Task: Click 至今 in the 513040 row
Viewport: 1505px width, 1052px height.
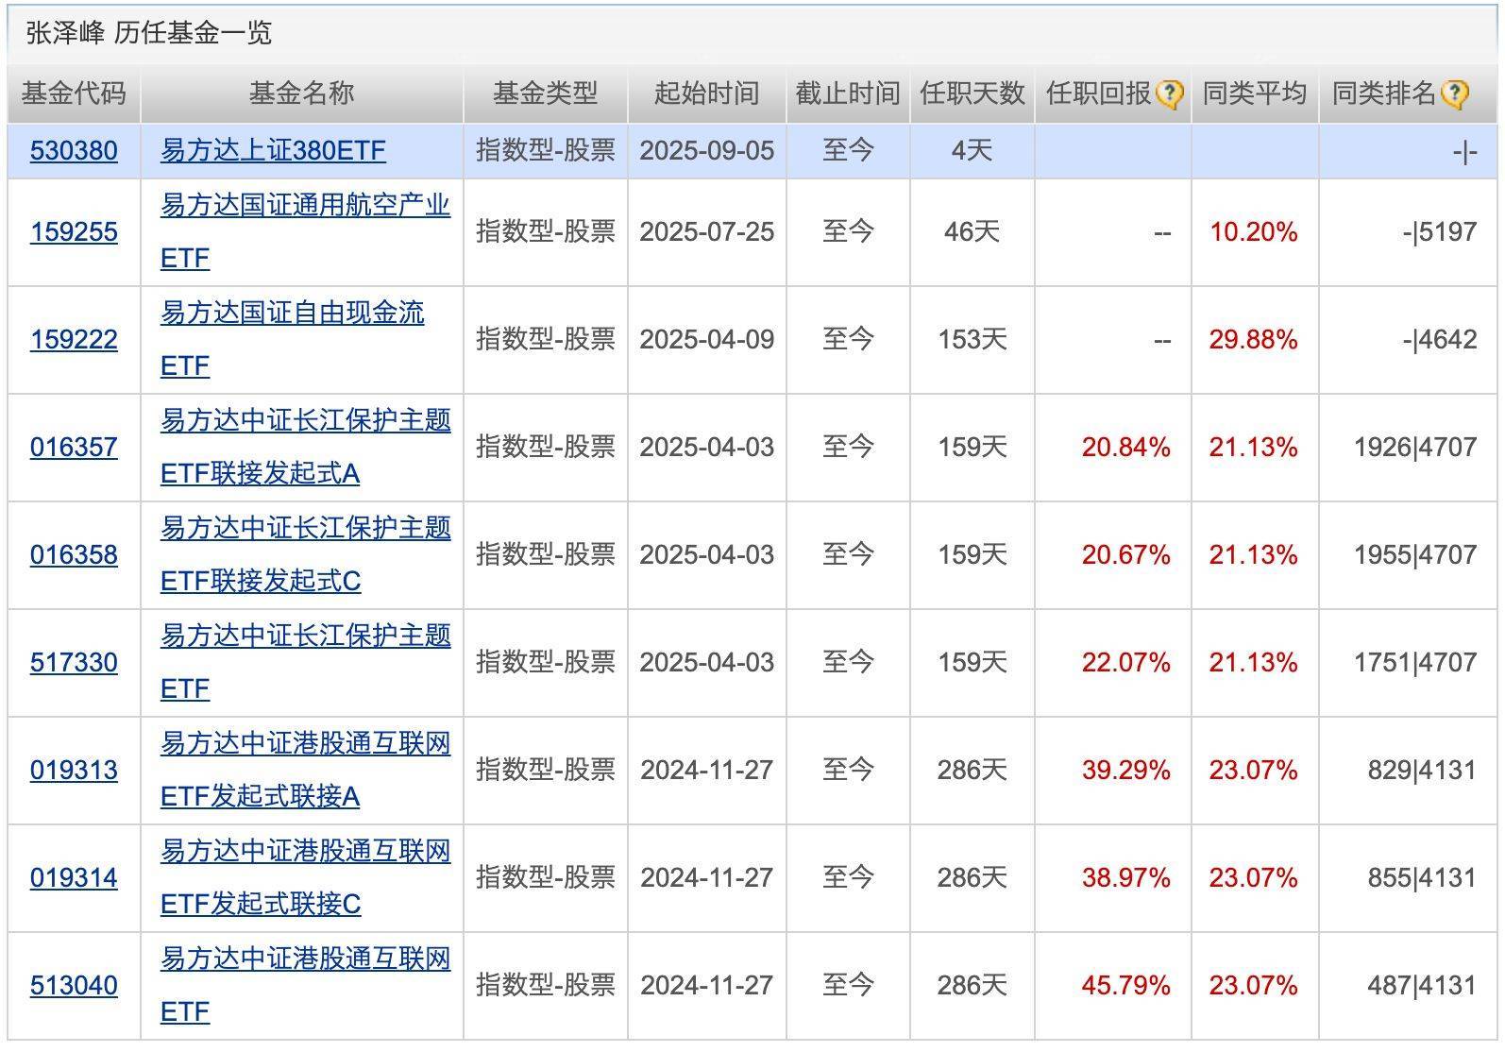Action: (847, 985)
